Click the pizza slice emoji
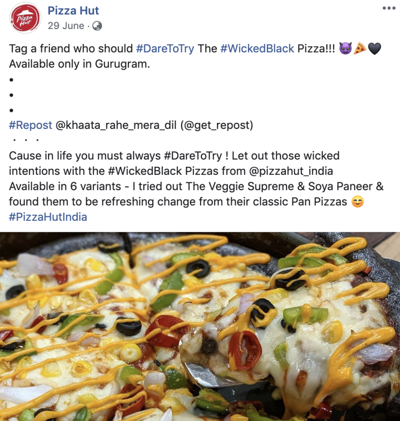Screen dimensions: 400x421 coord(359,48)
